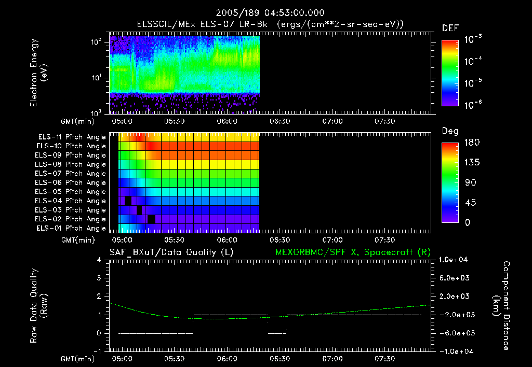Click the 07:00 tick label under pitch angle plot

click(x=332, y=240)
